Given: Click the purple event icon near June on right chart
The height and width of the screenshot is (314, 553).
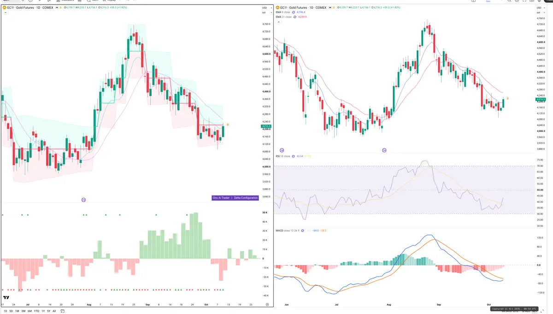Looking at the screenshot, I should 282,150.
